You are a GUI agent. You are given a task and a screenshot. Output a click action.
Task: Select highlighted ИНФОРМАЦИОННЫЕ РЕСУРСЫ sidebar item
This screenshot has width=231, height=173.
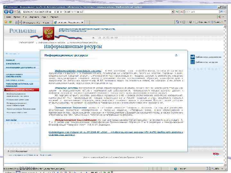[x=22, y=90]
